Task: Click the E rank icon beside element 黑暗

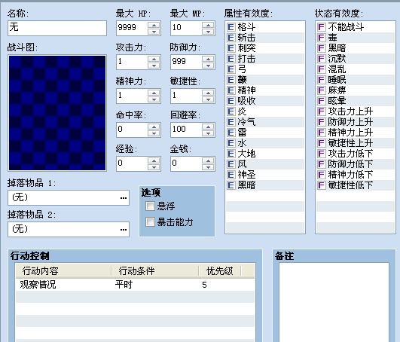Action: [x=231, y=185]
